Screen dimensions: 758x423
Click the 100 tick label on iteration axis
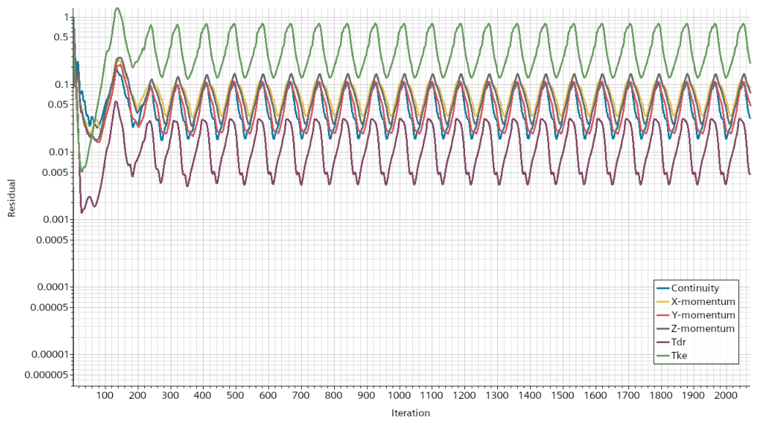point(105,395)
